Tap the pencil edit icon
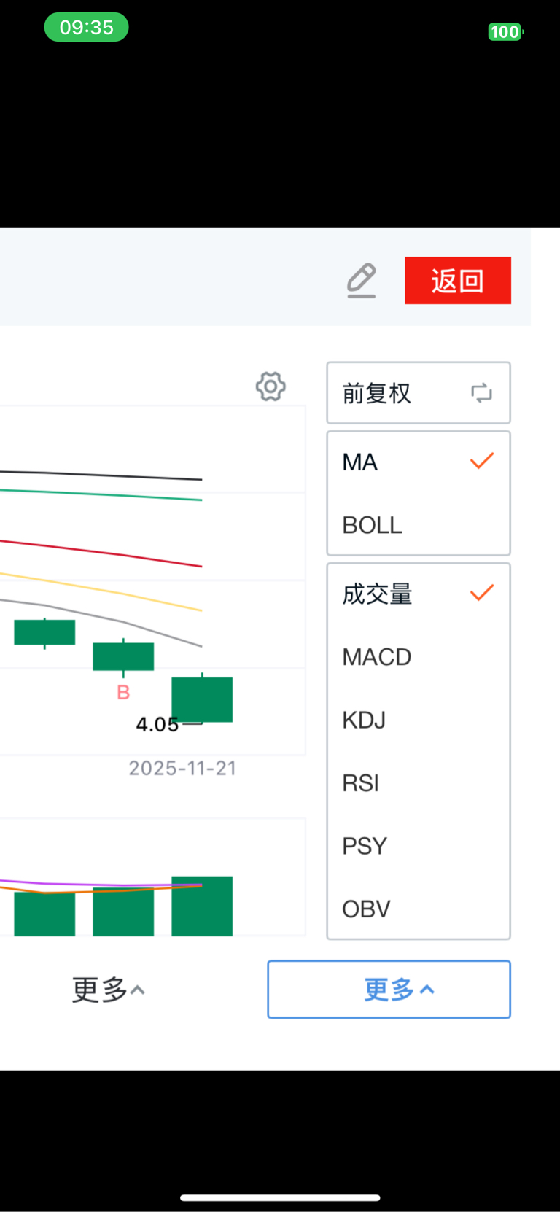 (361, 281)
